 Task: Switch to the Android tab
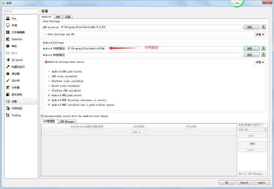pos(47,17)
